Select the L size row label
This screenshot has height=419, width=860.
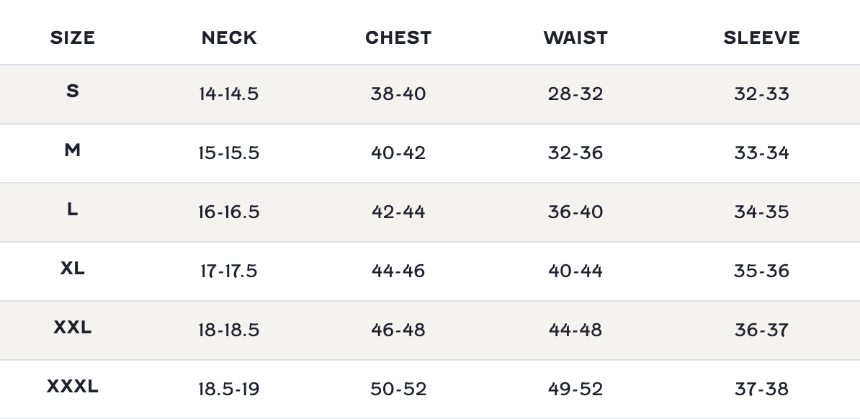pyautogui.click(x=73, y=209)
